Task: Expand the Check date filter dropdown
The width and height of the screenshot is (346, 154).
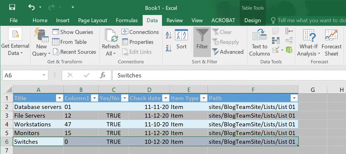Action: (x=165, y=98)
